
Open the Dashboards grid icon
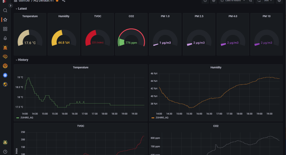click(x=5, y=29)
